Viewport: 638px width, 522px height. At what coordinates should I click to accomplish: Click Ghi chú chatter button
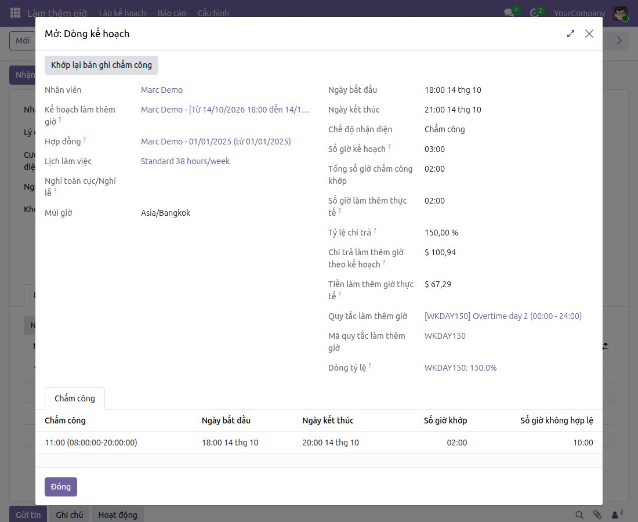(x=69, y=514)
